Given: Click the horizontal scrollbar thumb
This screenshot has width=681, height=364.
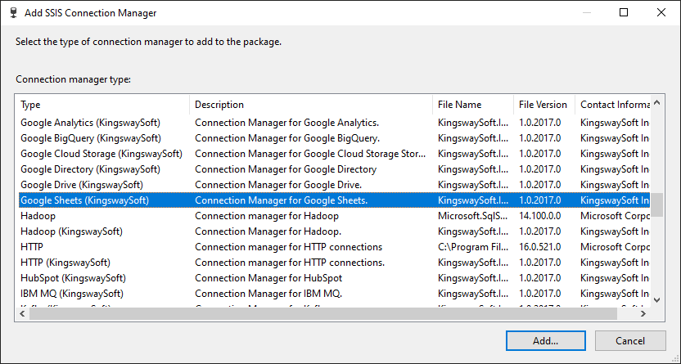Looking at the screenshot, I should (323, 313).
